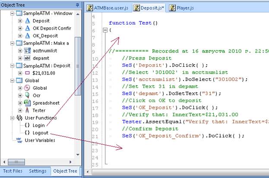Click the depamt text field icon

(27, 58)
